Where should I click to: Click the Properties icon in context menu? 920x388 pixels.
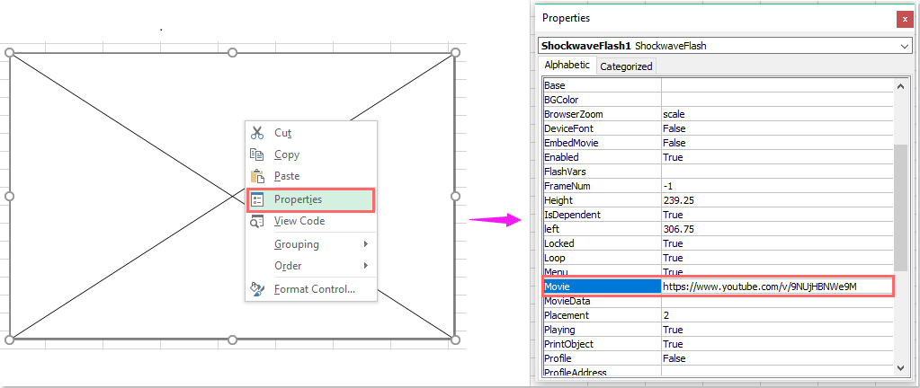[257, 199]
